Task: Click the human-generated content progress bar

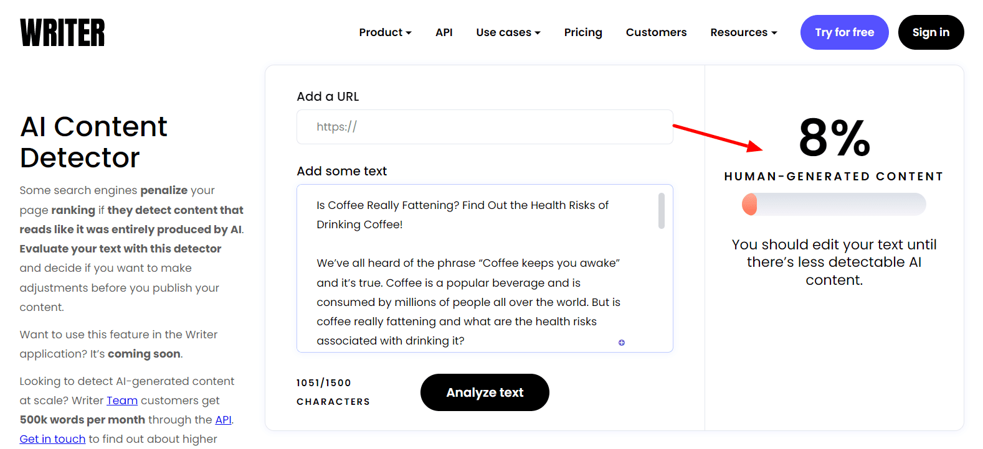Action: click(x=833, y=205)
